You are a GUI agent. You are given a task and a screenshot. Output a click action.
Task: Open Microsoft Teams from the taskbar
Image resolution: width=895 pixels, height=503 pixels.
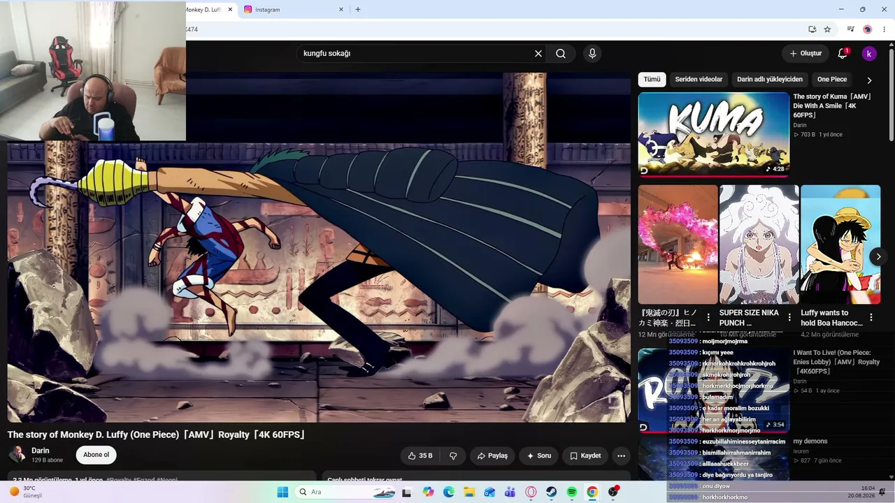tap(510, 492)
